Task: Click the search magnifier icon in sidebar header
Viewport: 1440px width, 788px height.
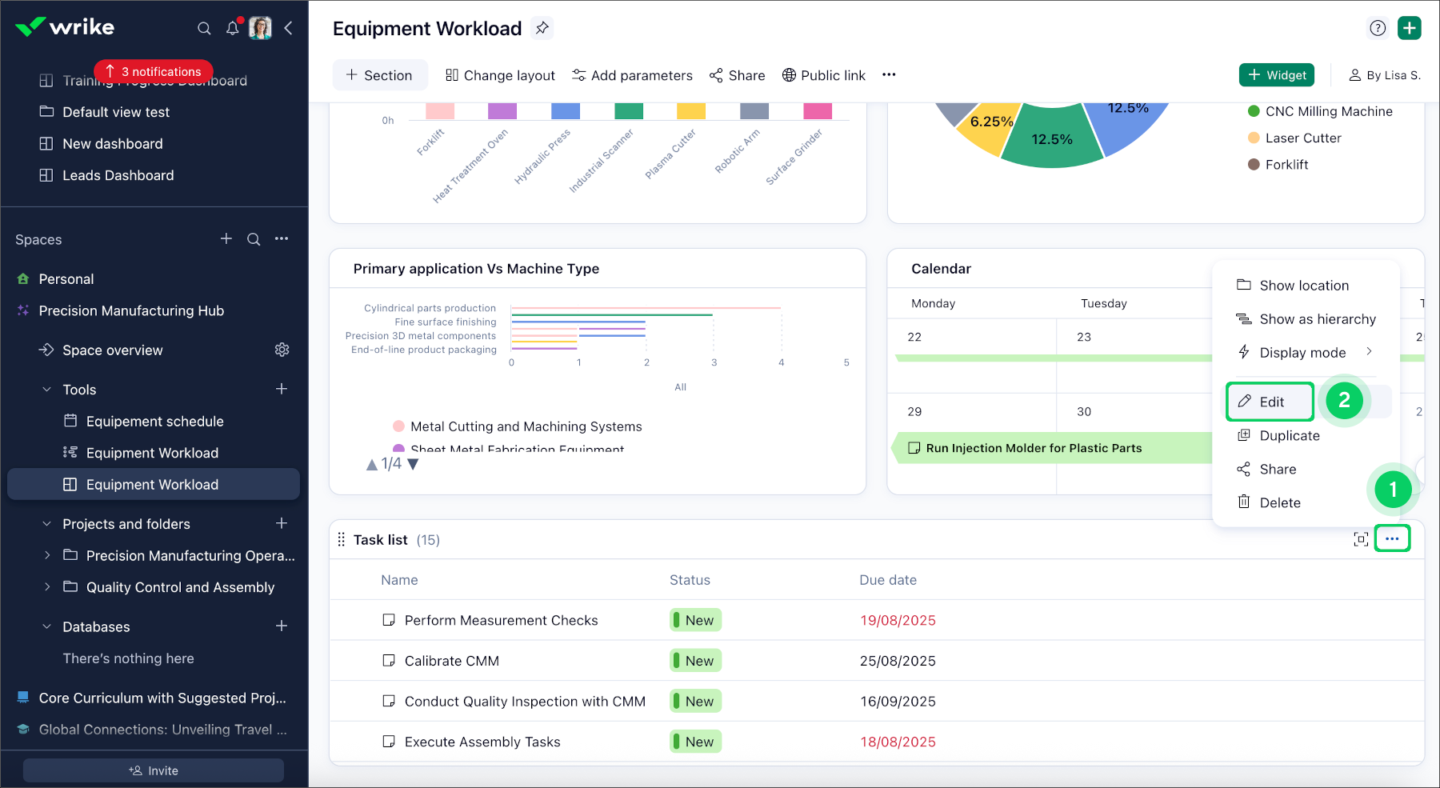Action: [204, 29]
